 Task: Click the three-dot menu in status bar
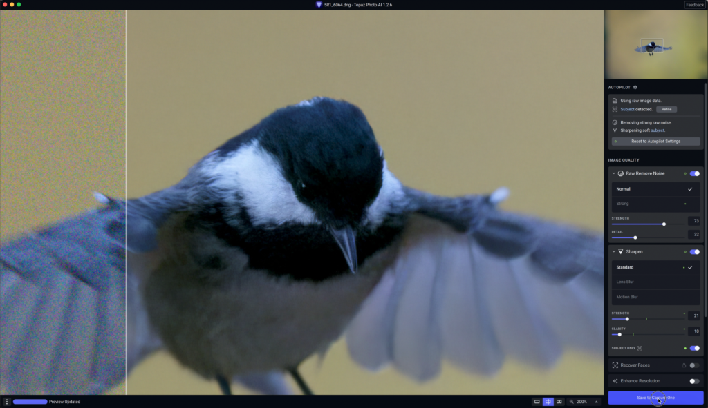click(x=7, y=401)
